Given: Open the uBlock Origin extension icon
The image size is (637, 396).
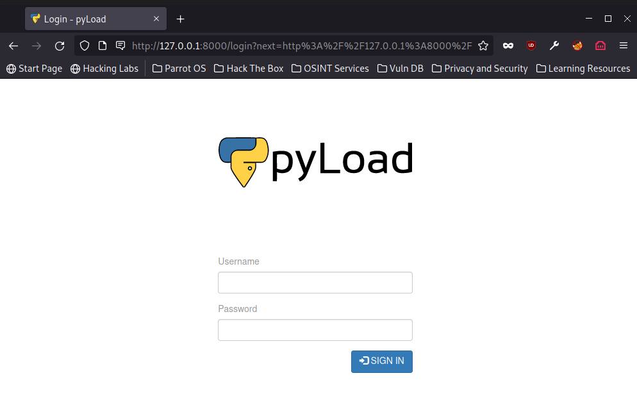Looking at the screenshot, I should (x=531, y=45).
